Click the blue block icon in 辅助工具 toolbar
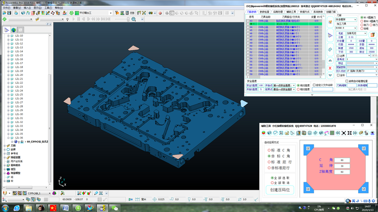378x212 pixels. tap(269, 133)
